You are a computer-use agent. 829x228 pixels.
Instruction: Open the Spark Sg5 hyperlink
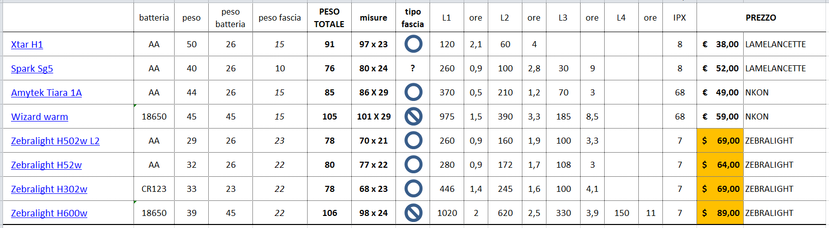tap(32, 69)
